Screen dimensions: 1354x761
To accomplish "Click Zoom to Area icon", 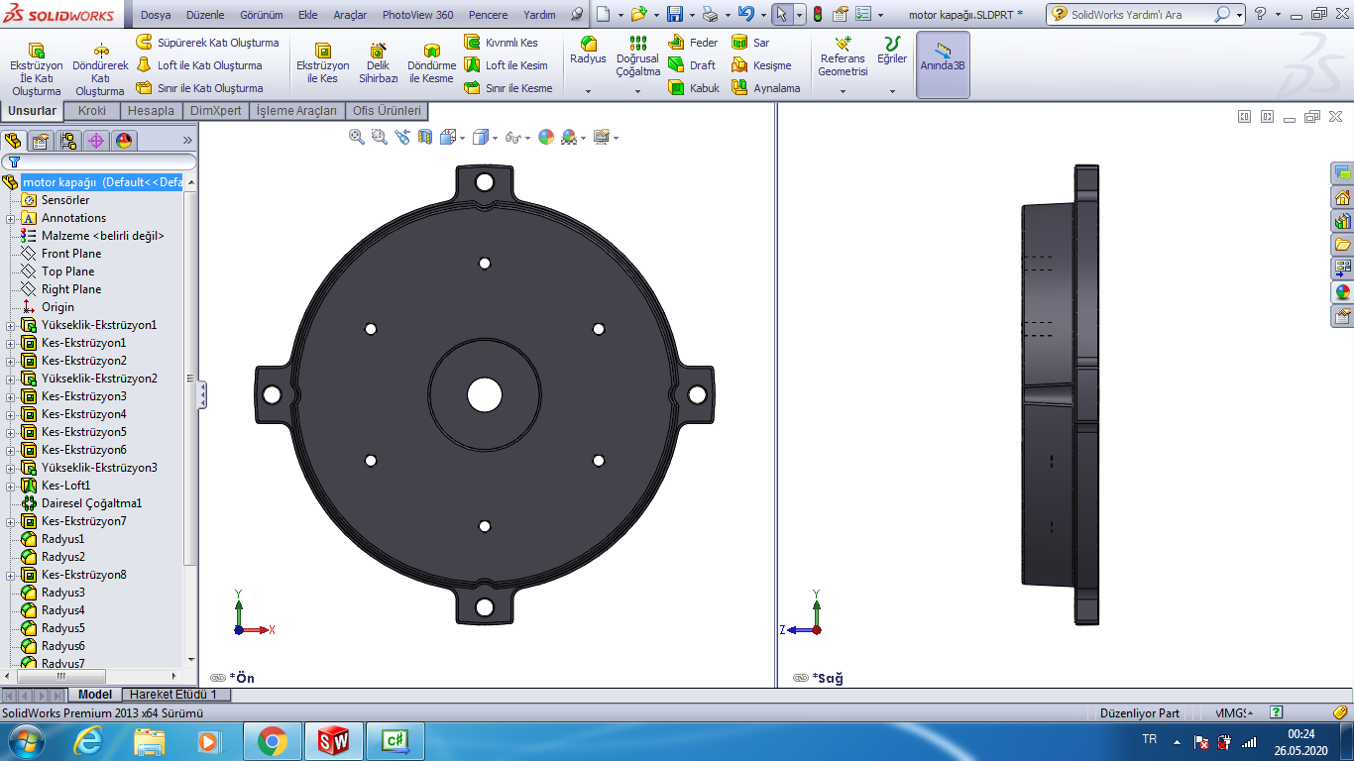I will (380, 137).
